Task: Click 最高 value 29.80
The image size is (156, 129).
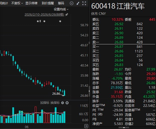Action: click(x=151, y=78)
